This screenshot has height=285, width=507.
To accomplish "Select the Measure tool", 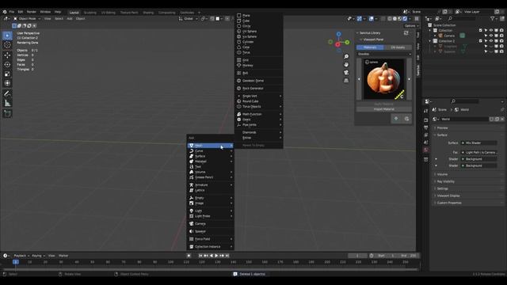I will (x=7, y=103).
